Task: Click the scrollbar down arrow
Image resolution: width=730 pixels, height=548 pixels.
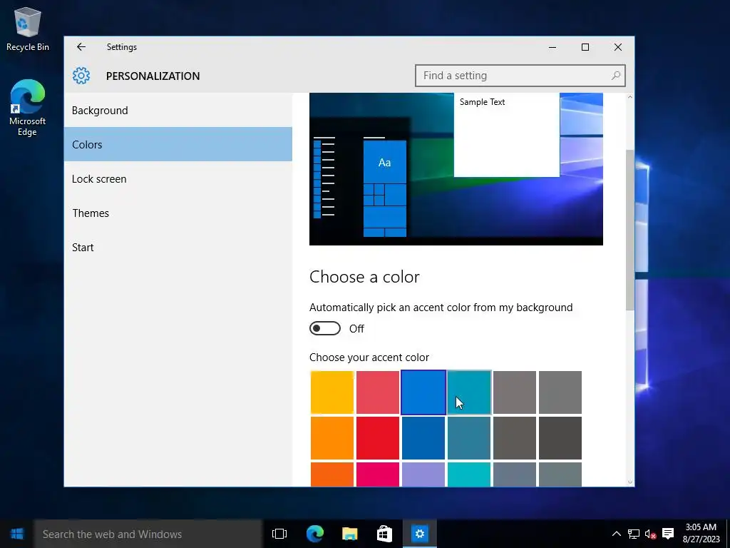Action: [630, 482]
